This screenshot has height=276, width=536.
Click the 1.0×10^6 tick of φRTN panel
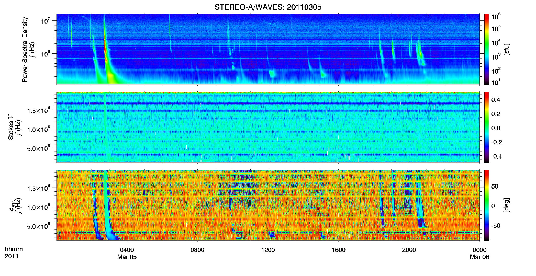38,207
